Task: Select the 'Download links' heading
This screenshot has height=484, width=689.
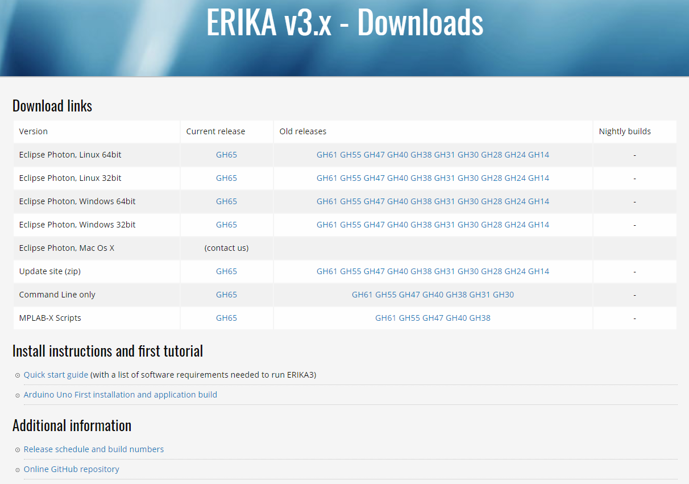Action: pyautogui.click(x=52, y=106)
